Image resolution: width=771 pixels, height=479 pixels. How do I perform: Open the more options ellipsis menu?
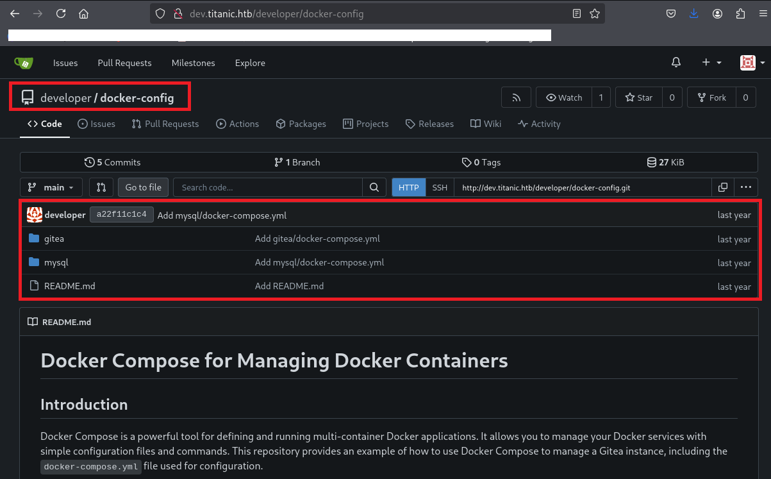tap(745, 187)
